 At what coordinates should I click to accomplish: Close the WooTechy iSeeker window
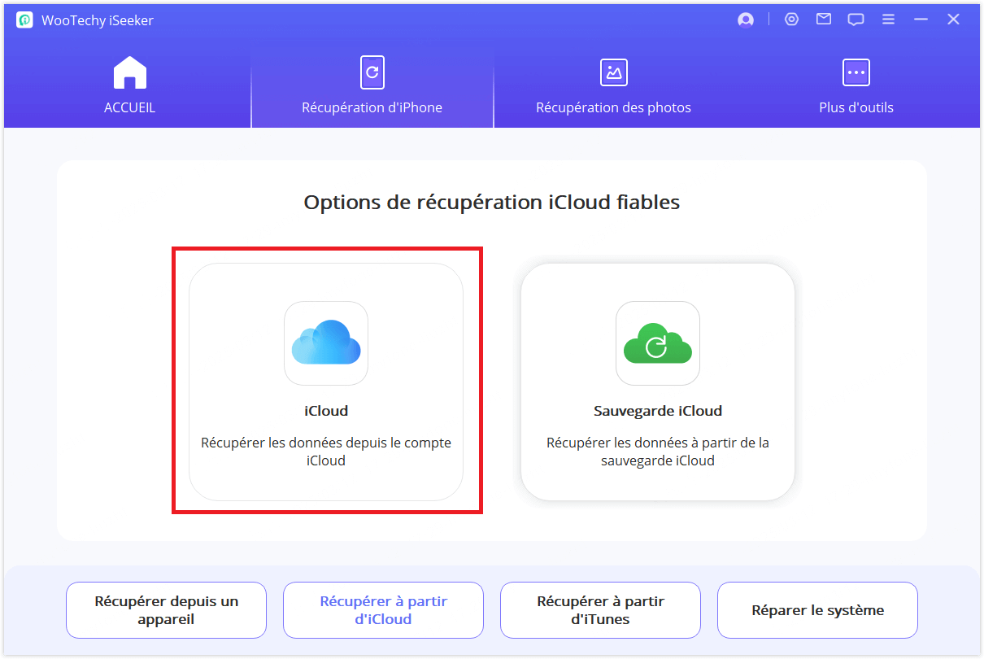pyautogui.click(x=953, y=20)
